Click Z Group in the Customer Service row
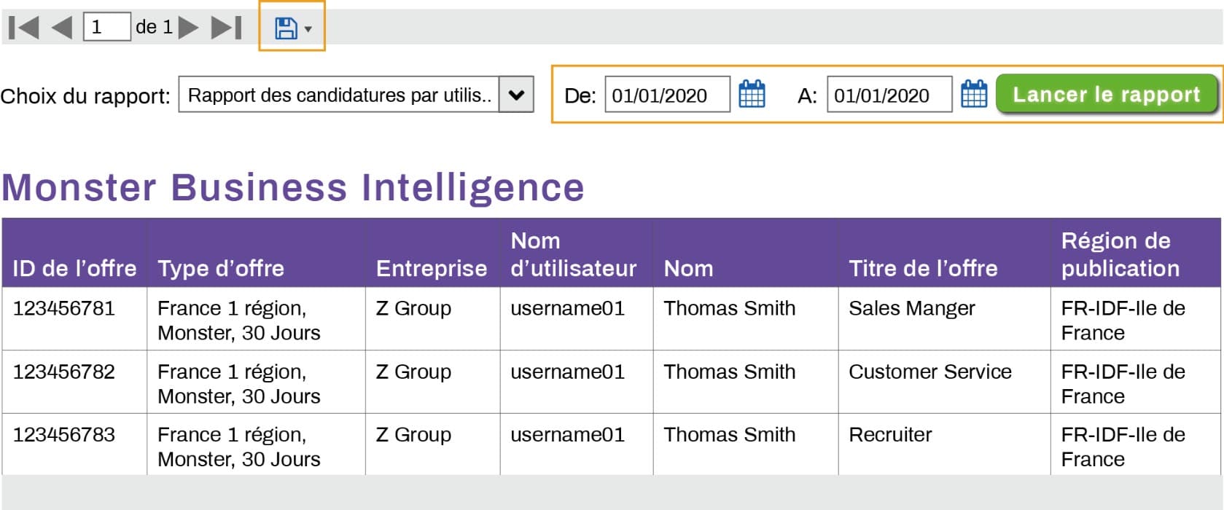 [413, 372]
